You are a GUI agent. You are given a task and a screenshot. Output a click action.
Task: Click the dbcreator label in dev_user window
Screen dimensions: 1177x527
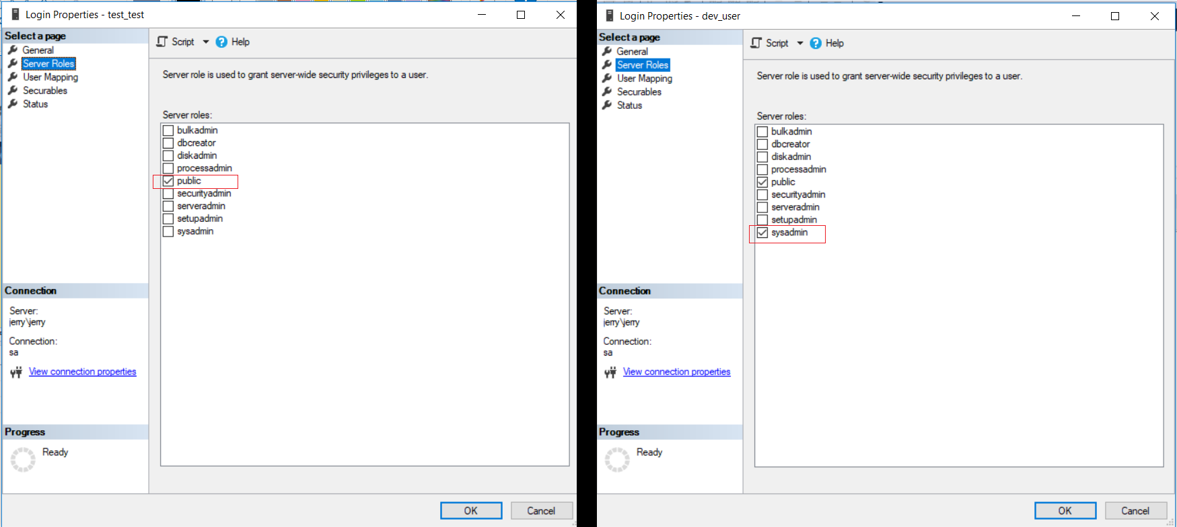coord(791,145)
